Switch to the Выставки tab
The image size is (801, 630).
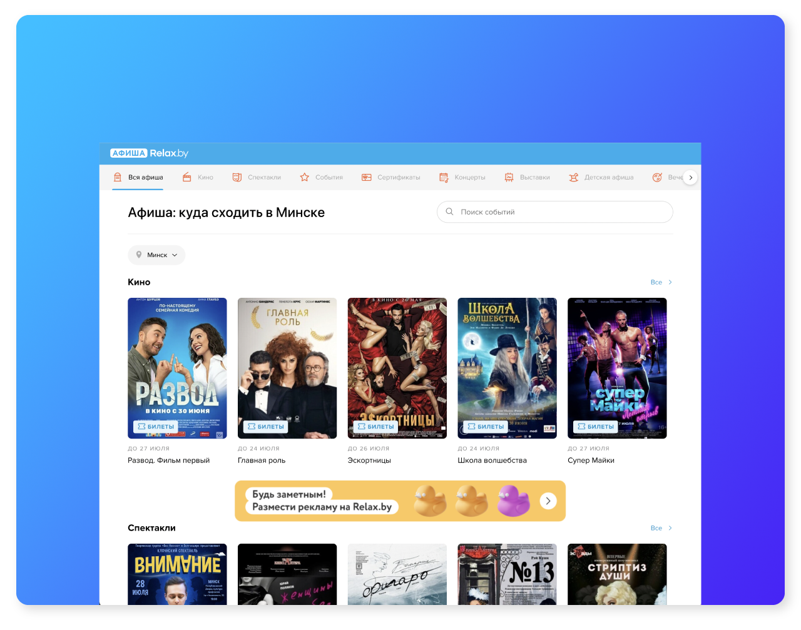pyautogui.click(x=528, y=177)
